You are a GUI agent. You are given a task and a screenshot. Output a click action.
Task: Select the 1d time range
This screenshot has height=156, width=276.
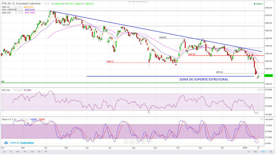pyautogui.click(x=46, y=152)
